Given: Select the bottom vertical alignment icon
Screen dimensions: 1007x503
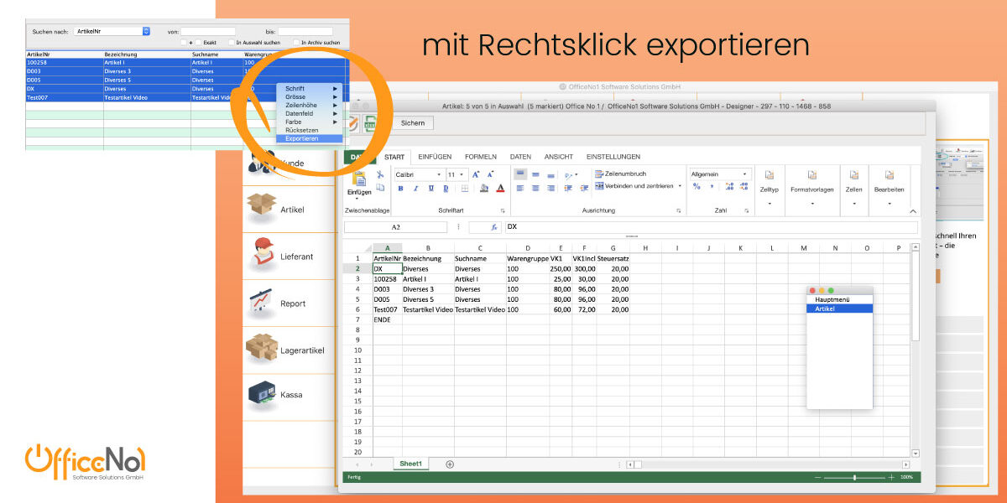Looking at the screenshot, I should click(x=550, y=175).
